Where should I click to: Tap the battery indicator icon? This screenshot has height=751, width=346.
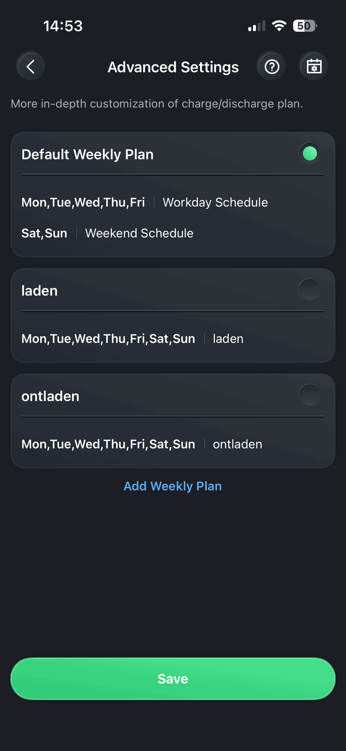[305, 26]
